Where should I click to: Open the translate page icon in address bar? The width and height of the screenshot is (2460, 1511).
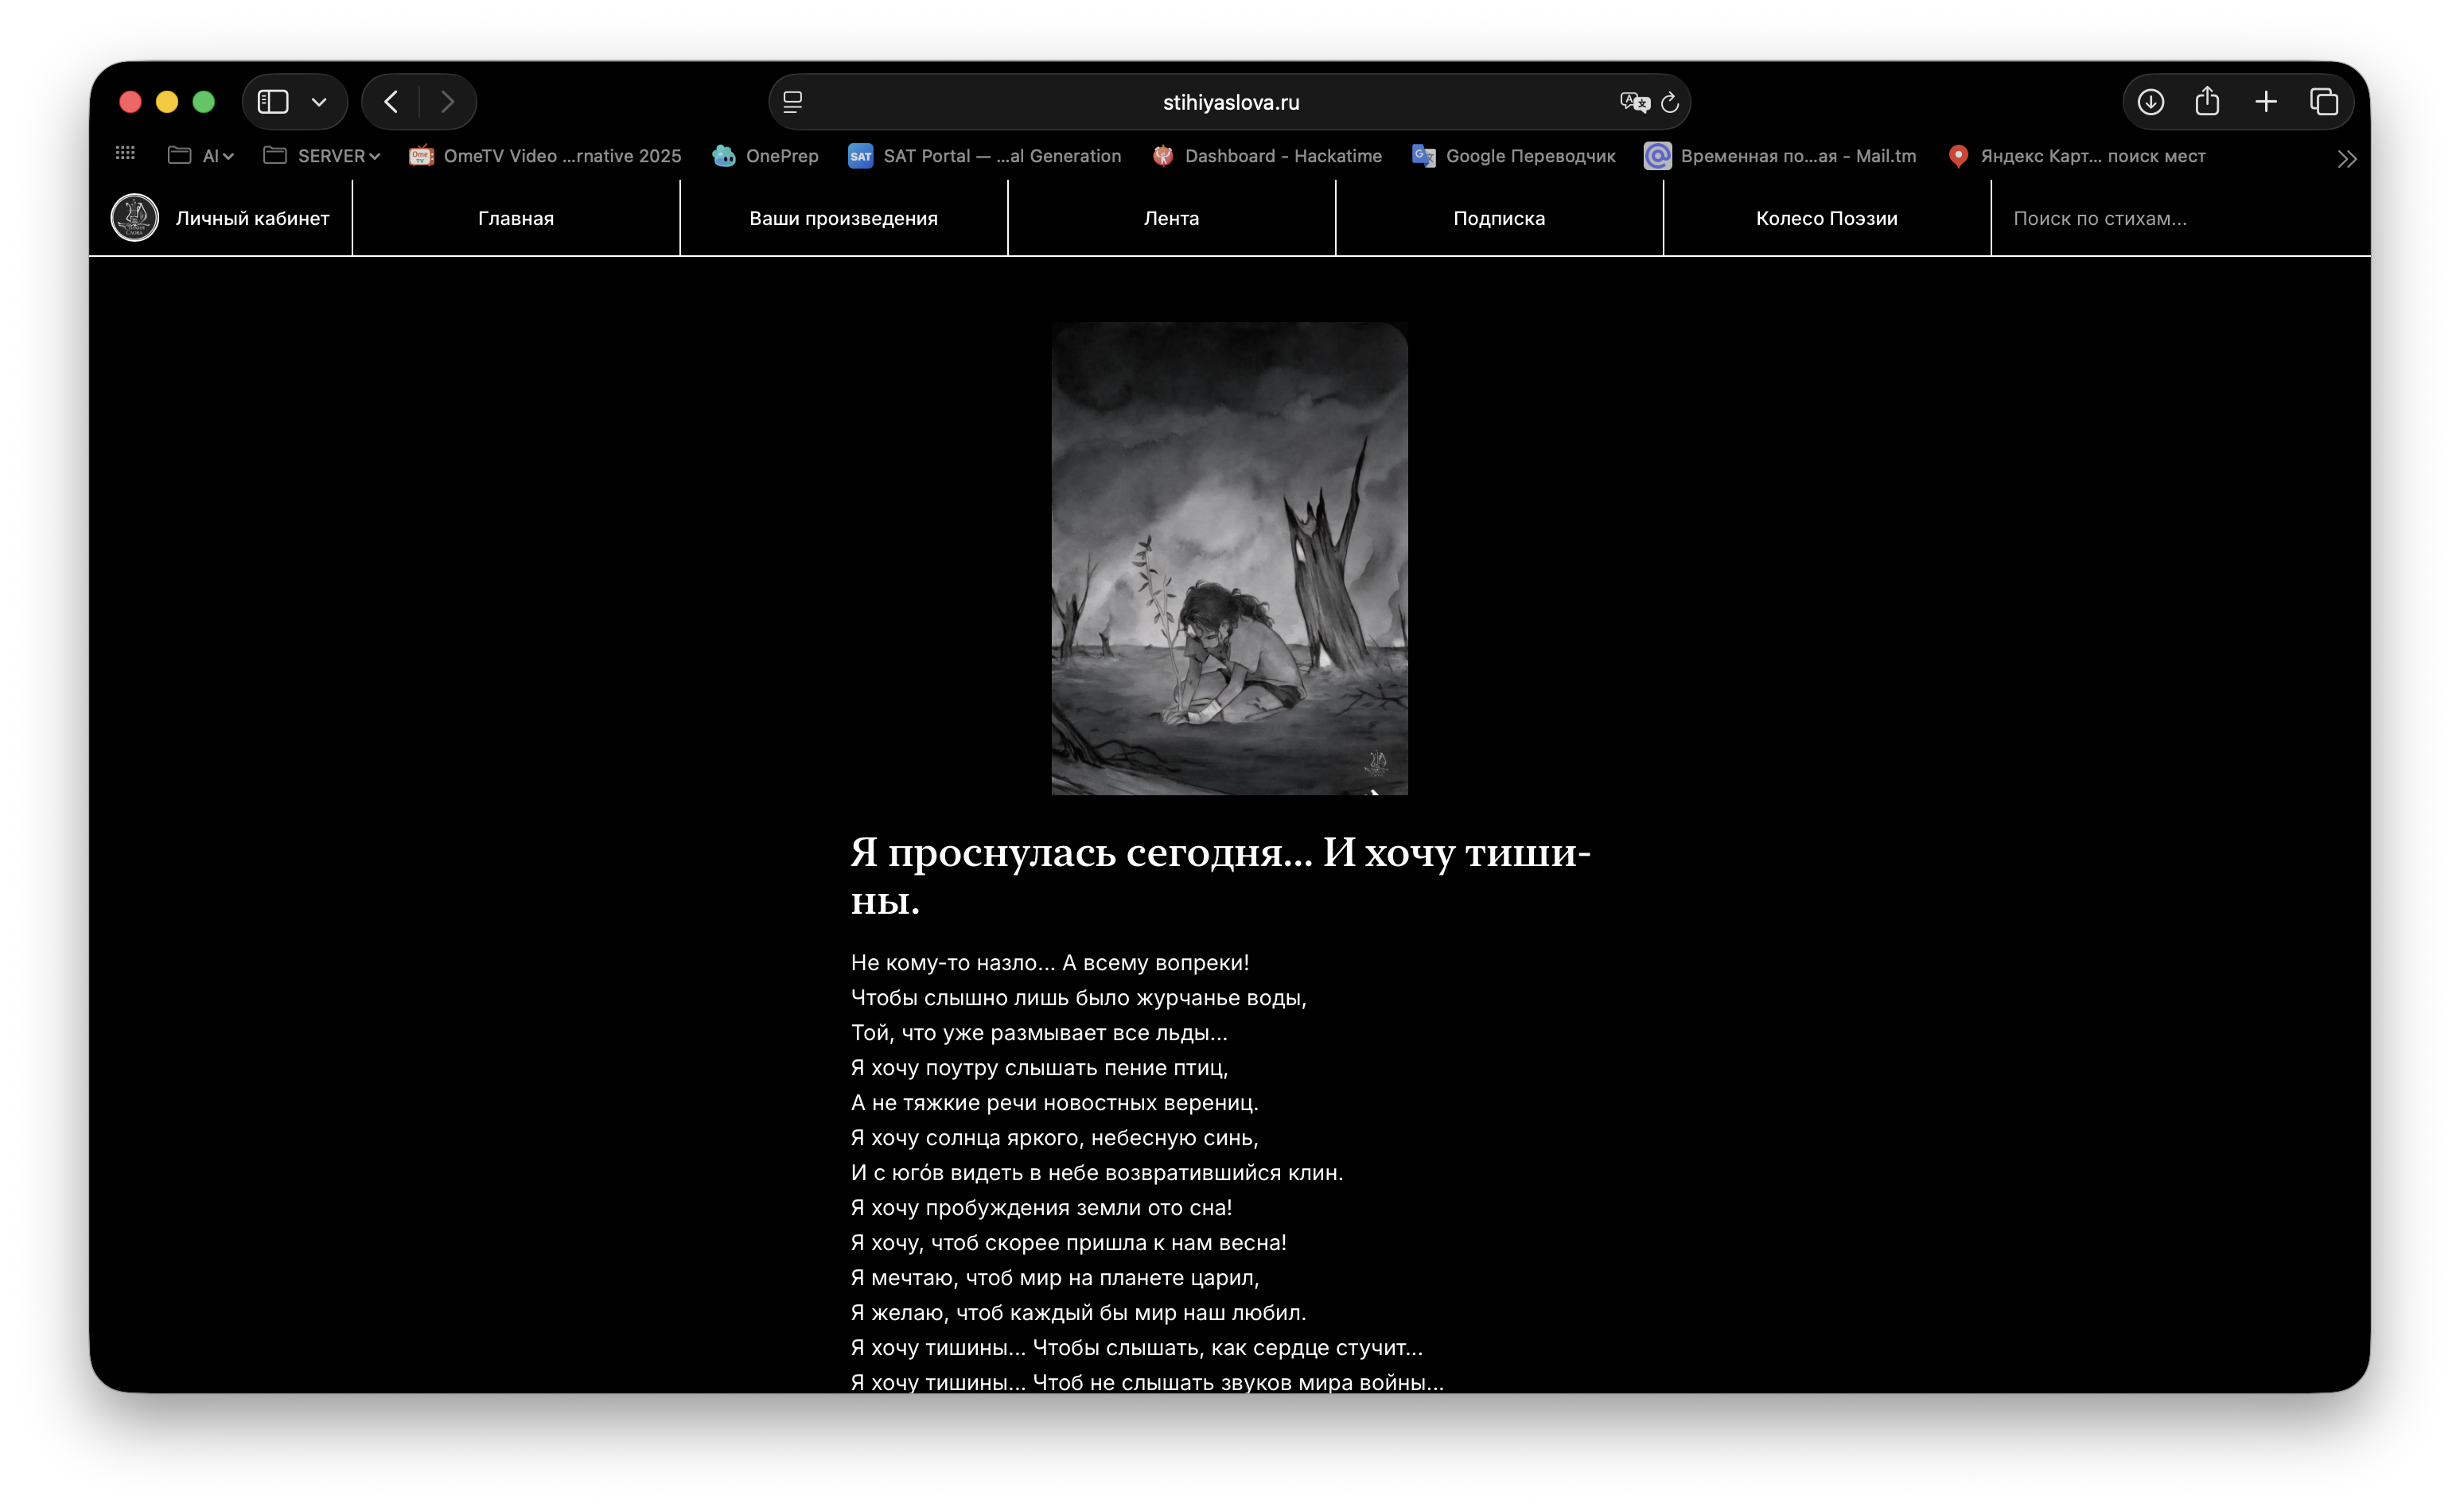(x=1633, y=102)
